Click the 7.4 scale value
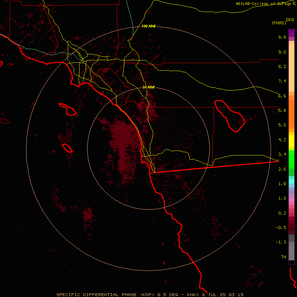The image size is (297, 297). 282,81
